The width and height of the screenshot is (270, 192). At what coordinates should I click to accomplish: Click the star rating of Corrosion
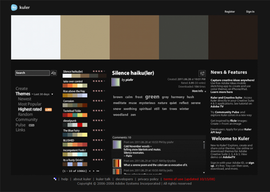[99, 101]
